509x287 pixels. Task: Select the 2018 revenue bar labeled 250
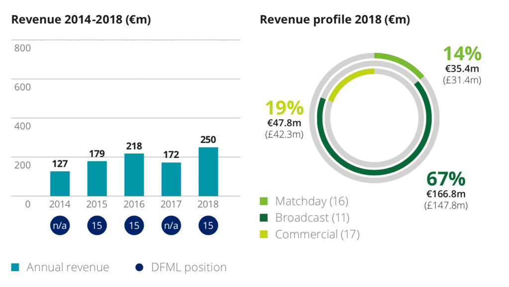(208, 171)
